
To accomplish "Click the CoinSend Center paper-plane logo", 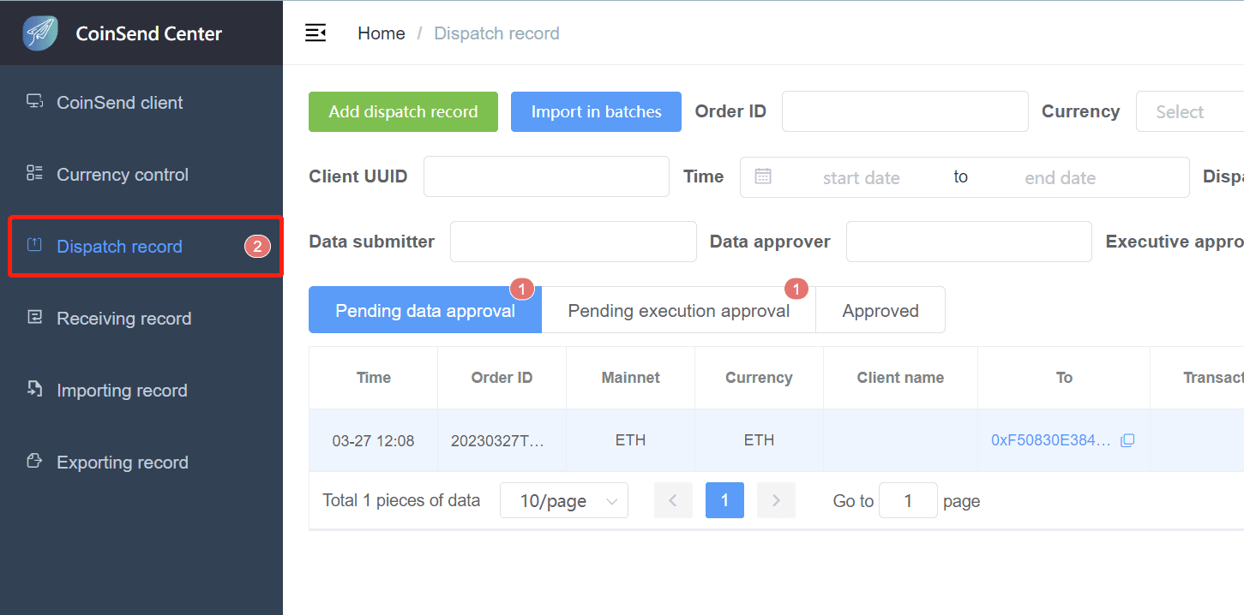I will coord(39,33).
